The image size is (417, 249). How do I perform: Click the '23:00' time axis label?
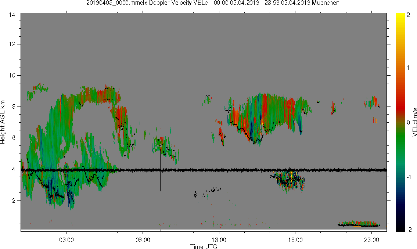click(x=371, y=240)
